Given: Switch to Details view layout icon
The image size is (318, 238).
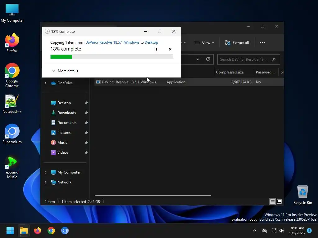Looking at the screenshot, I should coord(272,201).
